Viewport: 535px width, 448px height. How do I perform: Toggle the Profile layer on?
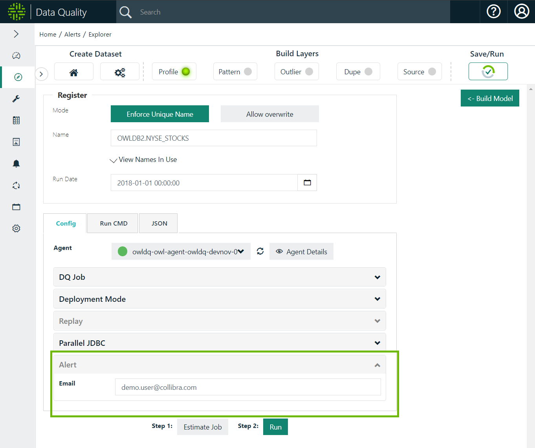(174, 71)
